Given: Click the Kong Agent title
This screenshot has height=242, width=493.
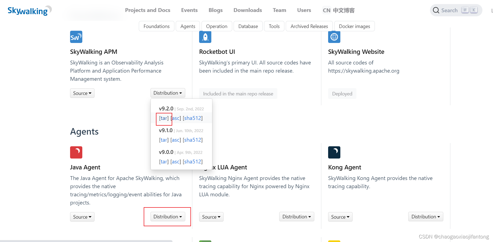Looking at the screenshot, I should pyautogui.click(x=344, y=167).
